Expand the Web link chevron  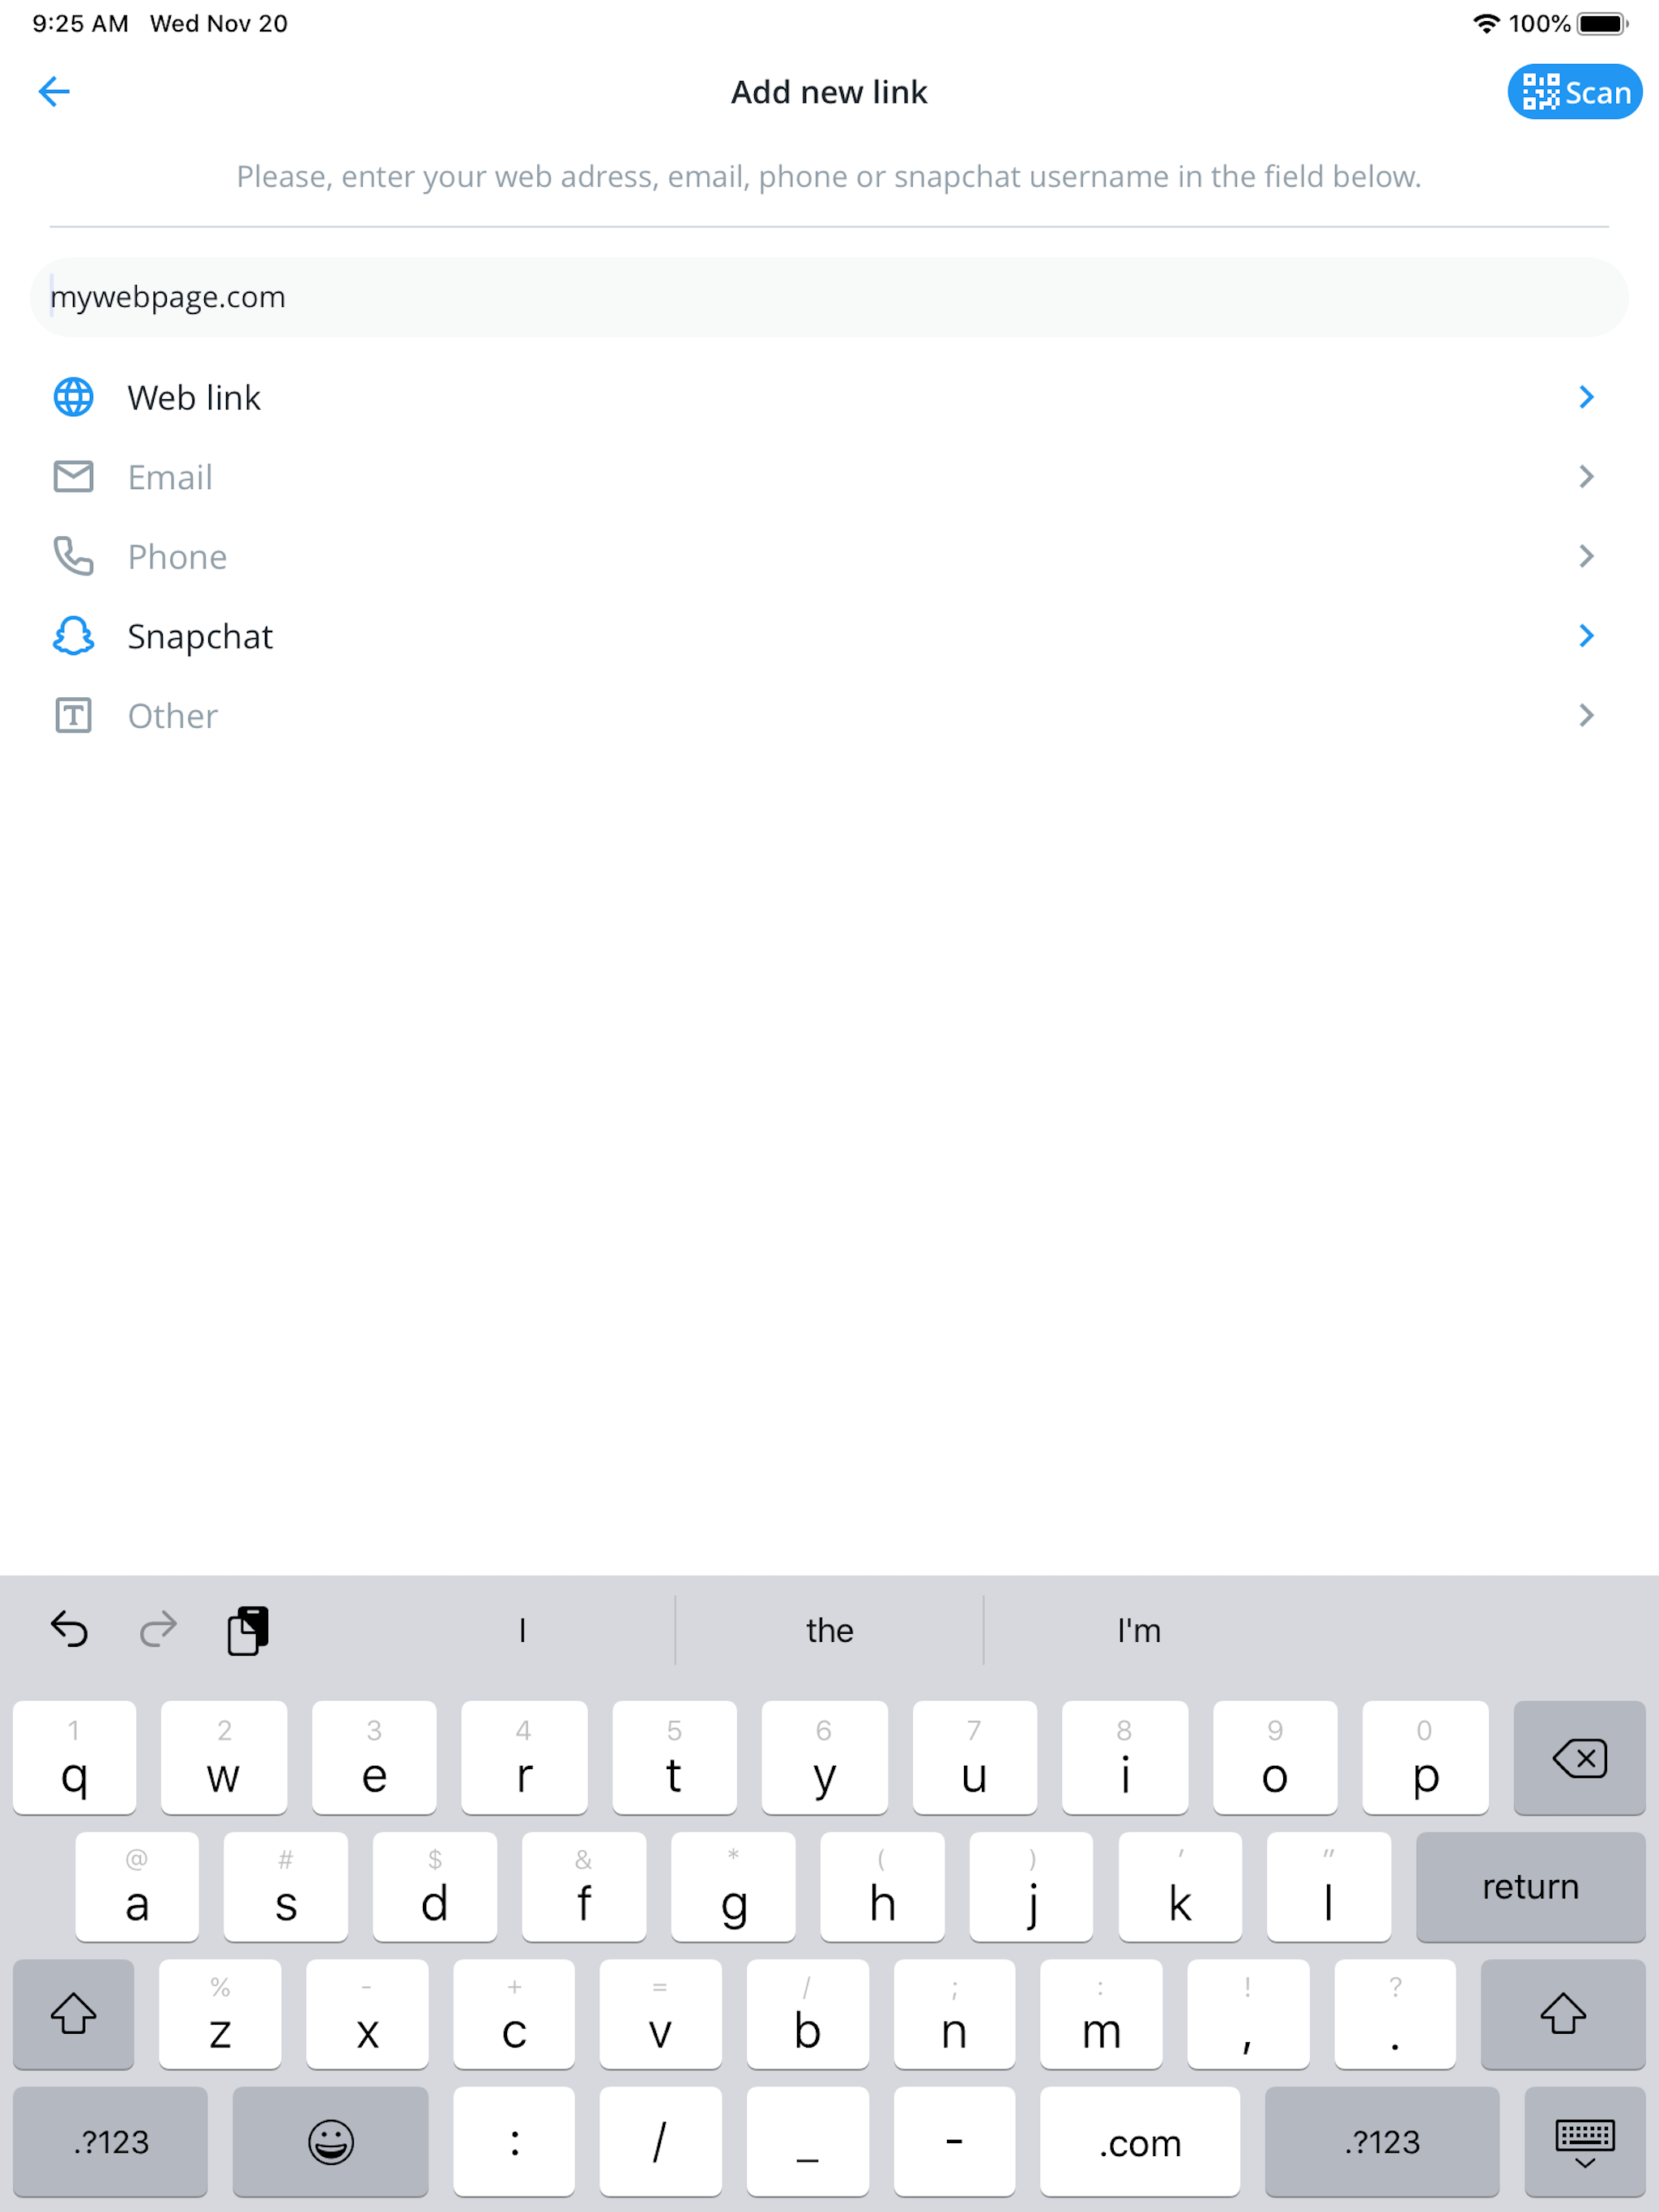(x=1585, y=397)
